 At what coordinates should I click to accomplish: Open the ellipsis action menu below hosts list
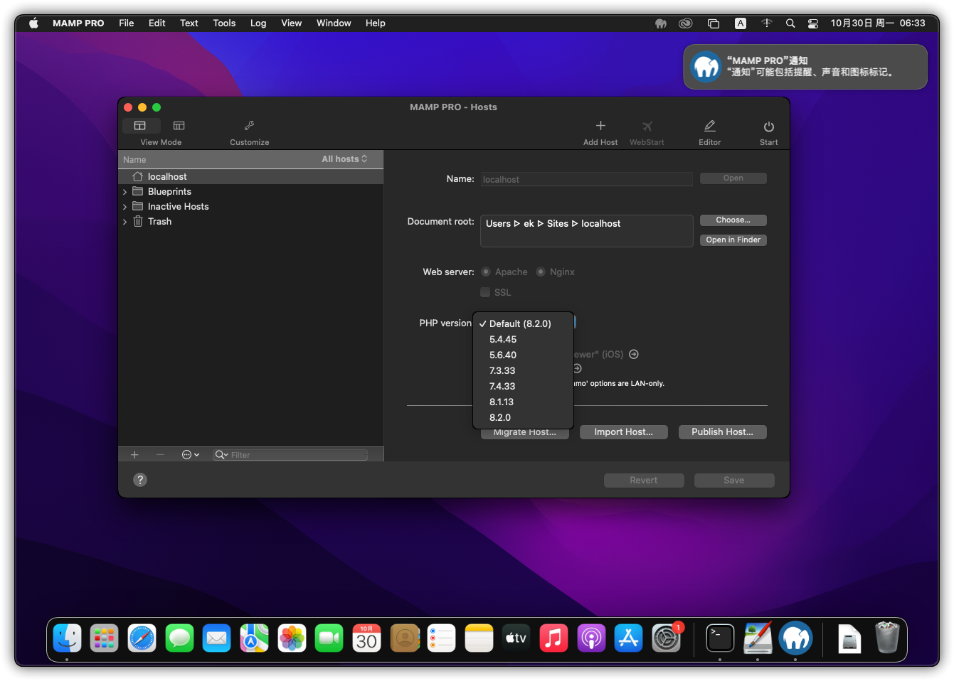tap(190, 455)
